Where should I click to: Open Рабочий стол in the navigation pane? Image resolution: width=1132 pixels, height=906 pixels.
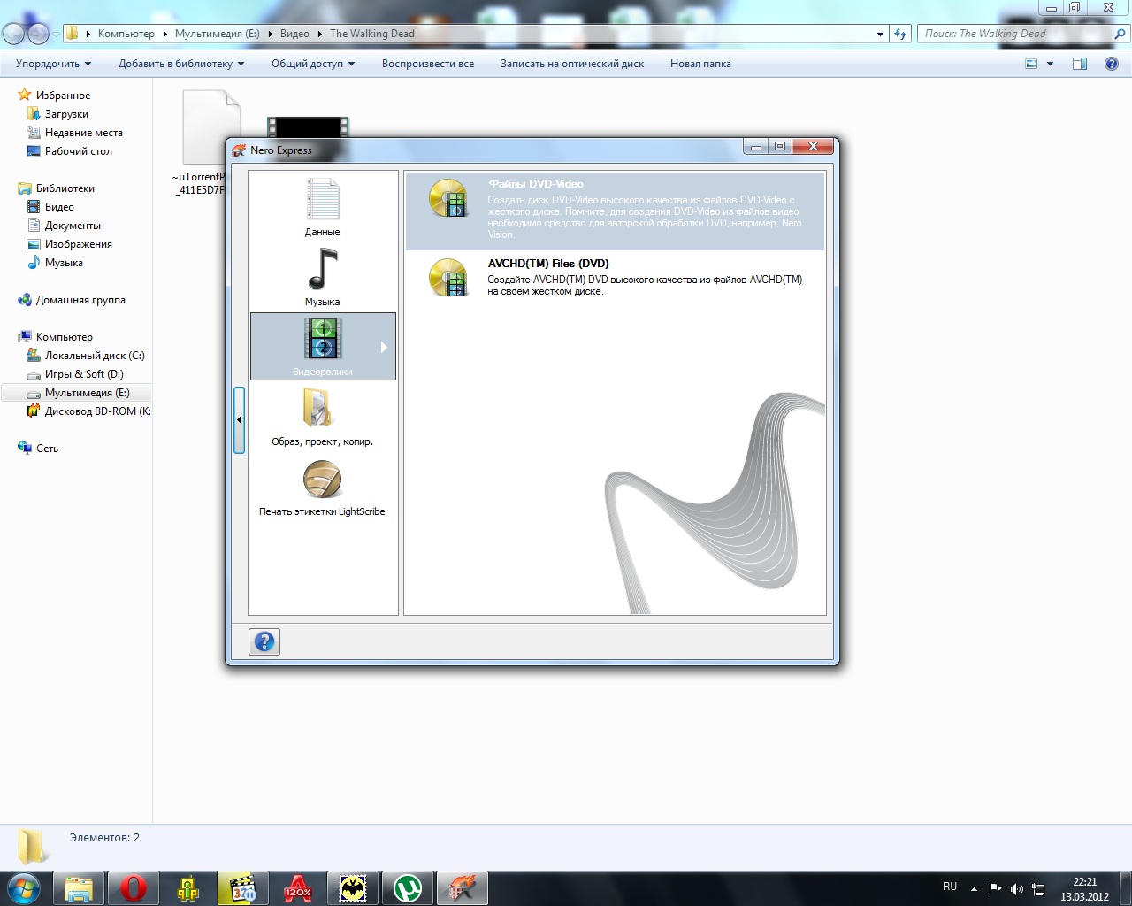(x=79, y=151)
